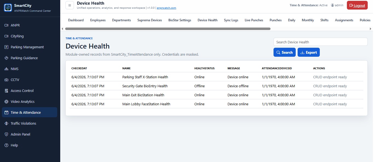The width and height of the screenshot is (374, 162).
Task: Click the logout arrow icon
Action: point(351,5)
